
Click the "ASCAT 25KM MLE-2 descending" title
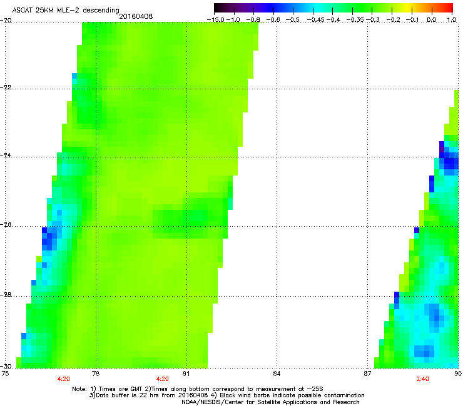66,10
